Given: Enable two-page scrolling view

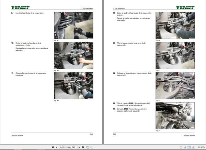Looking at the screenshot, I should click(193, 147).
